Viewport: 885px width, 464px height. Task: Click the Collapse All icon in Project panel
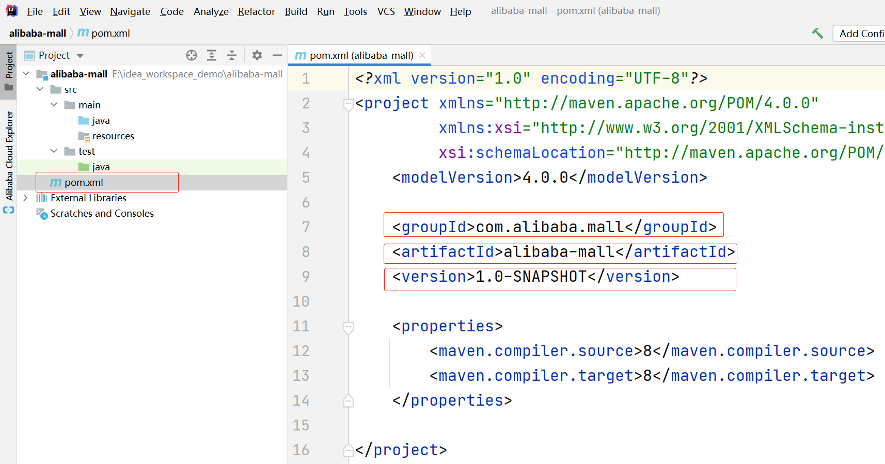pyautogui.click(x=232, y=55)
